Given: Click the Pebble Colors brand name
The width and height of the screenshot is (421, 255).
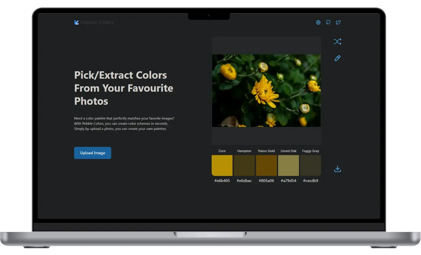Looking at the screenshot, I should pyautogui.click(x=97, y=22).
